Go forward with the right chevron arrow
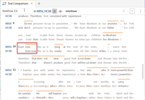This screenshot has height=100, width=145. click(128, 11)
